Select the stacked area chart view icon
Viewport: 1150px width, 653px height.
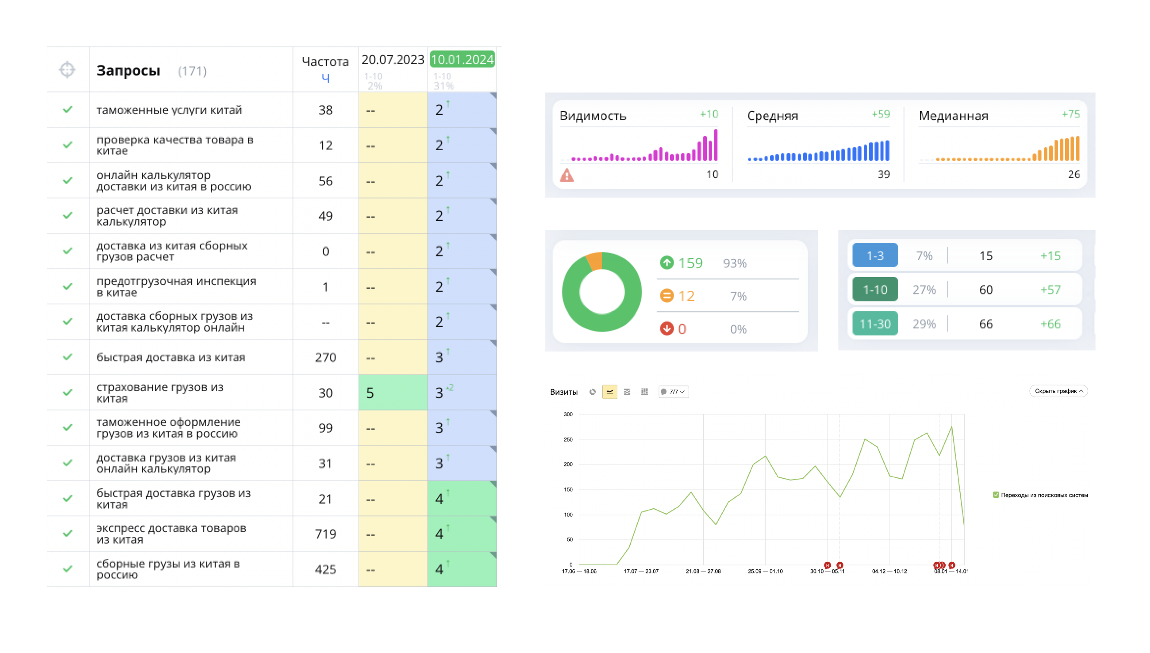click(627, 392)
